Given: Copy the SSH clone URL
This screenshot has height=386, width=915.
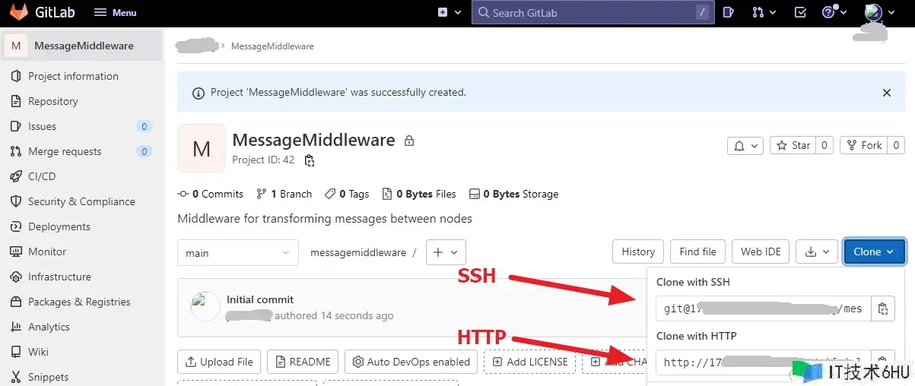Looking at the screenshot, I should pyautogui.click(x=882, y=308).
